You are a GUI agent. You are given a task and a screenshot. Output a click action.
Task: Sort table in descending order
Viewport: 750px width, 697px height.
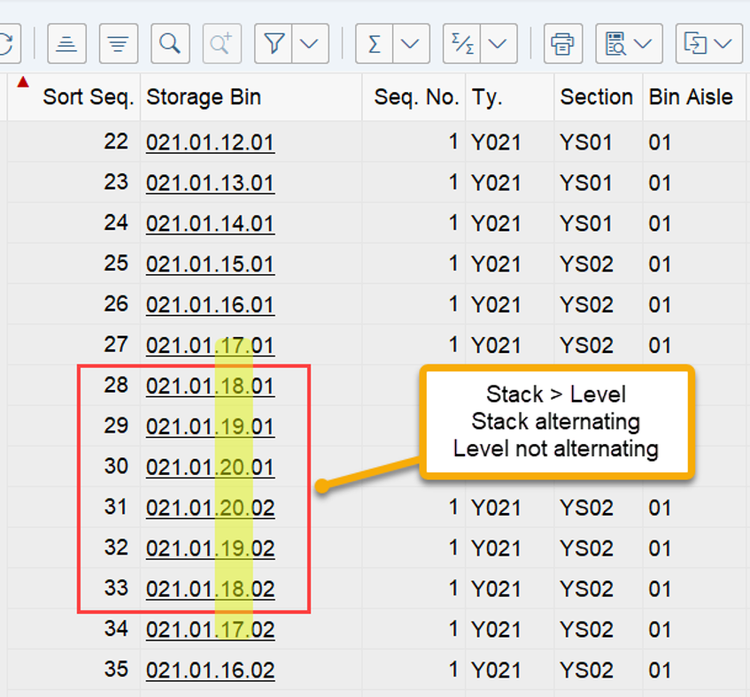pyautogui.click(x=119, y=44)
